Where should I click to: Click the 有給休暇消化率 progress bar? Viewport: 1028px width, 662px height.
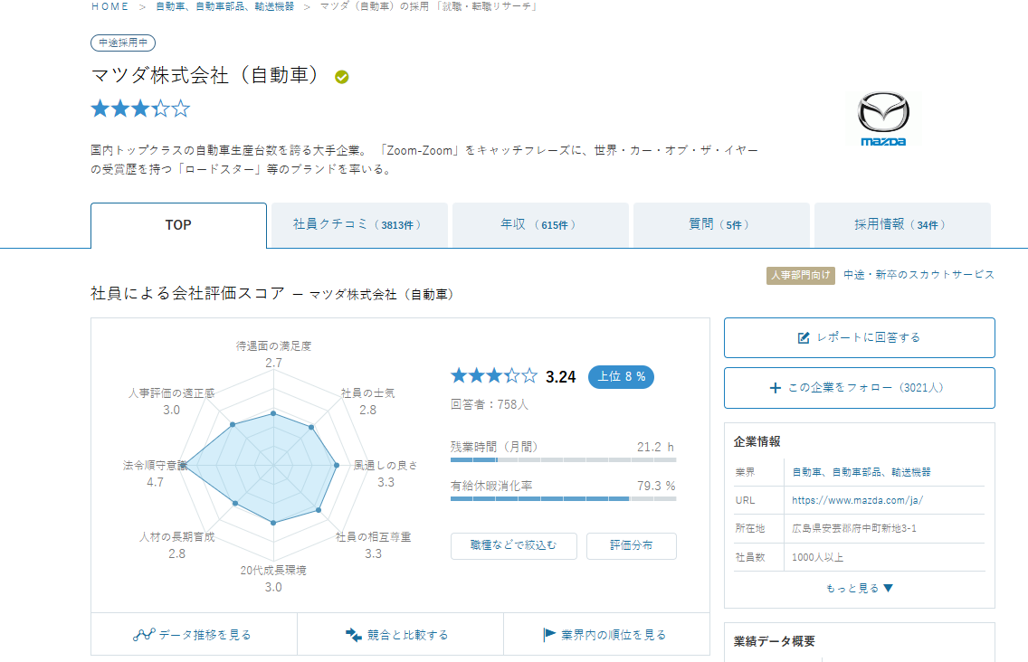(x=563, y=499)
